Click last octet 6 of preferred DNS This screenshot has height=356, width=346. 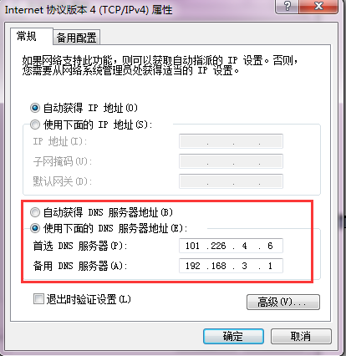[x=270, y=246]
